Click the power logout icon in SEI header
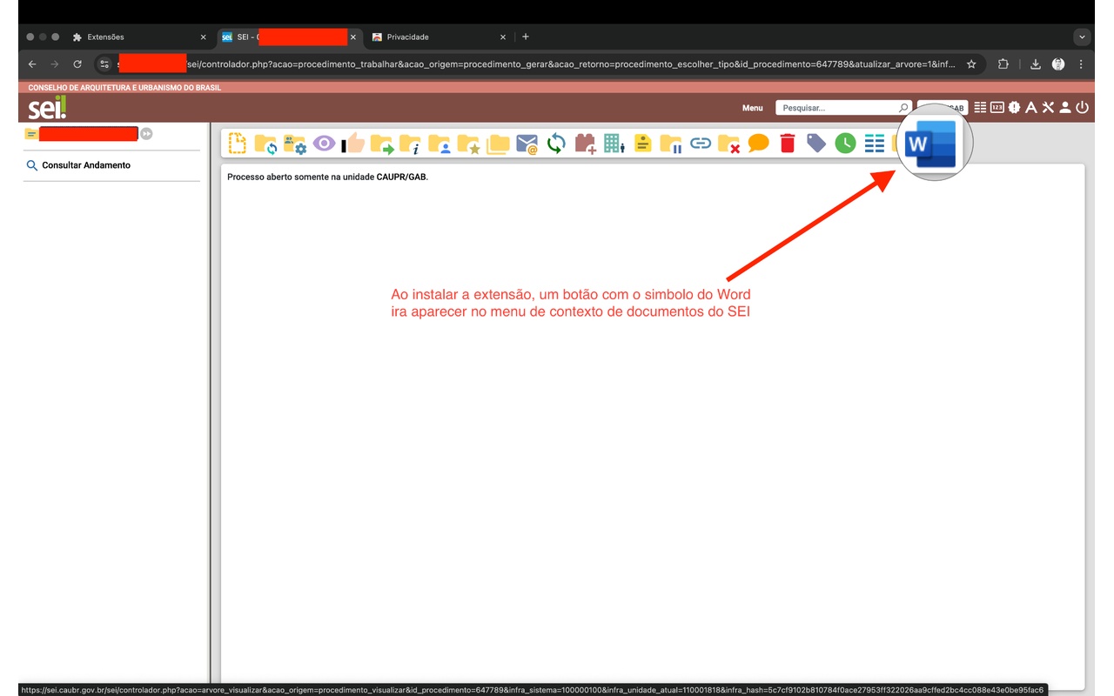1114x696 pixels. click(1082, 108)
